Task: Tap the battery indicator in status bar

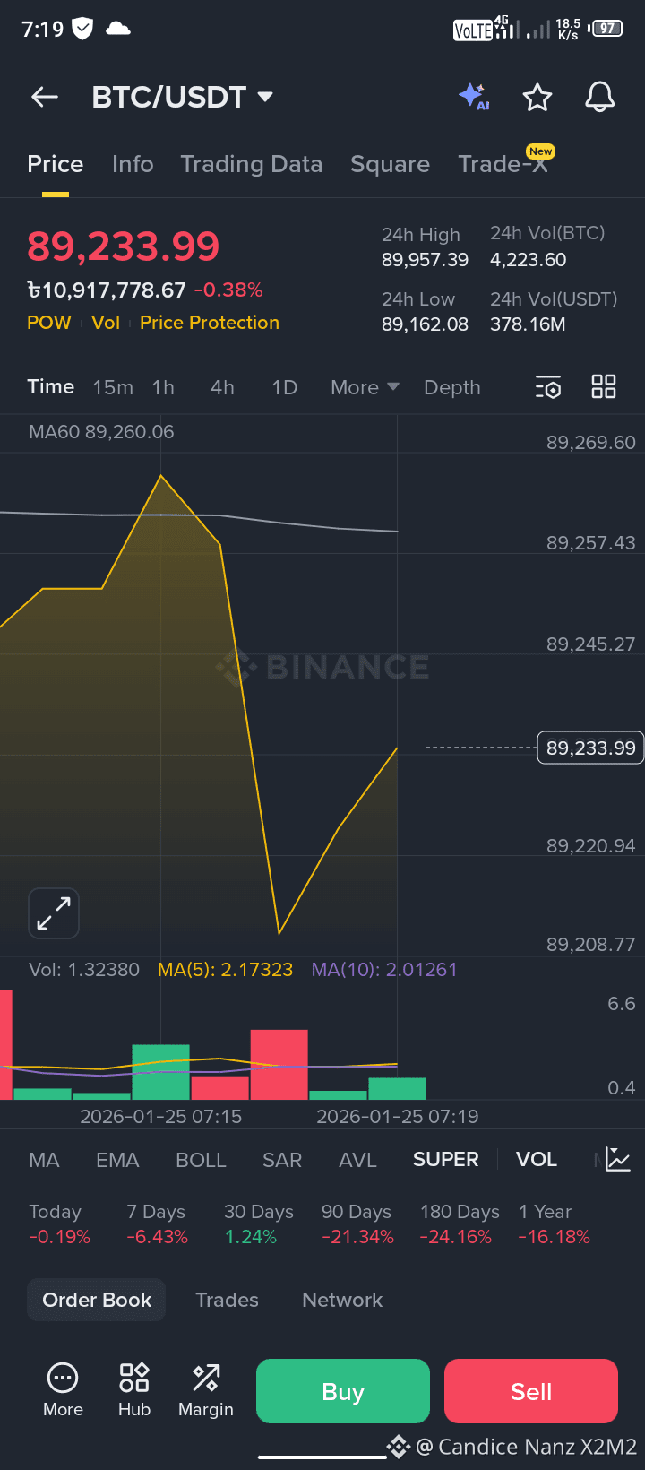Action: coord(606,29)
